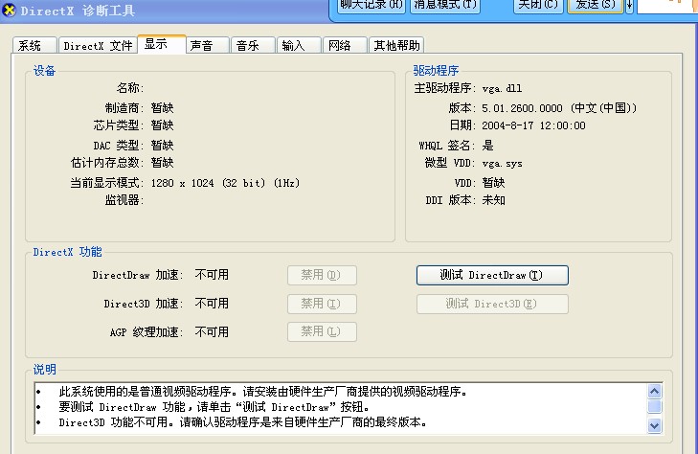The width and height of the screenshot is (698, 454).
Task: Click 禁用 (L) next to AGP 纹理加速
Action: [322, 332]
